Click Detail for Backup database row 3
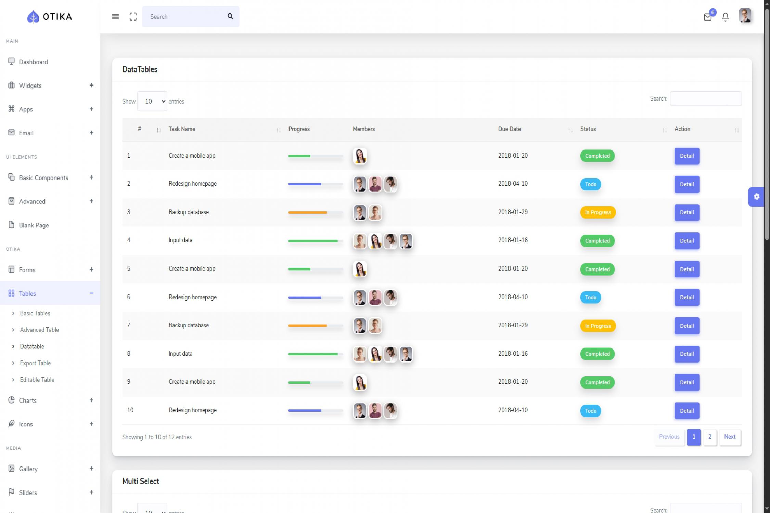Image resolution: width=770 pixels, height=513 pixels. click(686, 212)
